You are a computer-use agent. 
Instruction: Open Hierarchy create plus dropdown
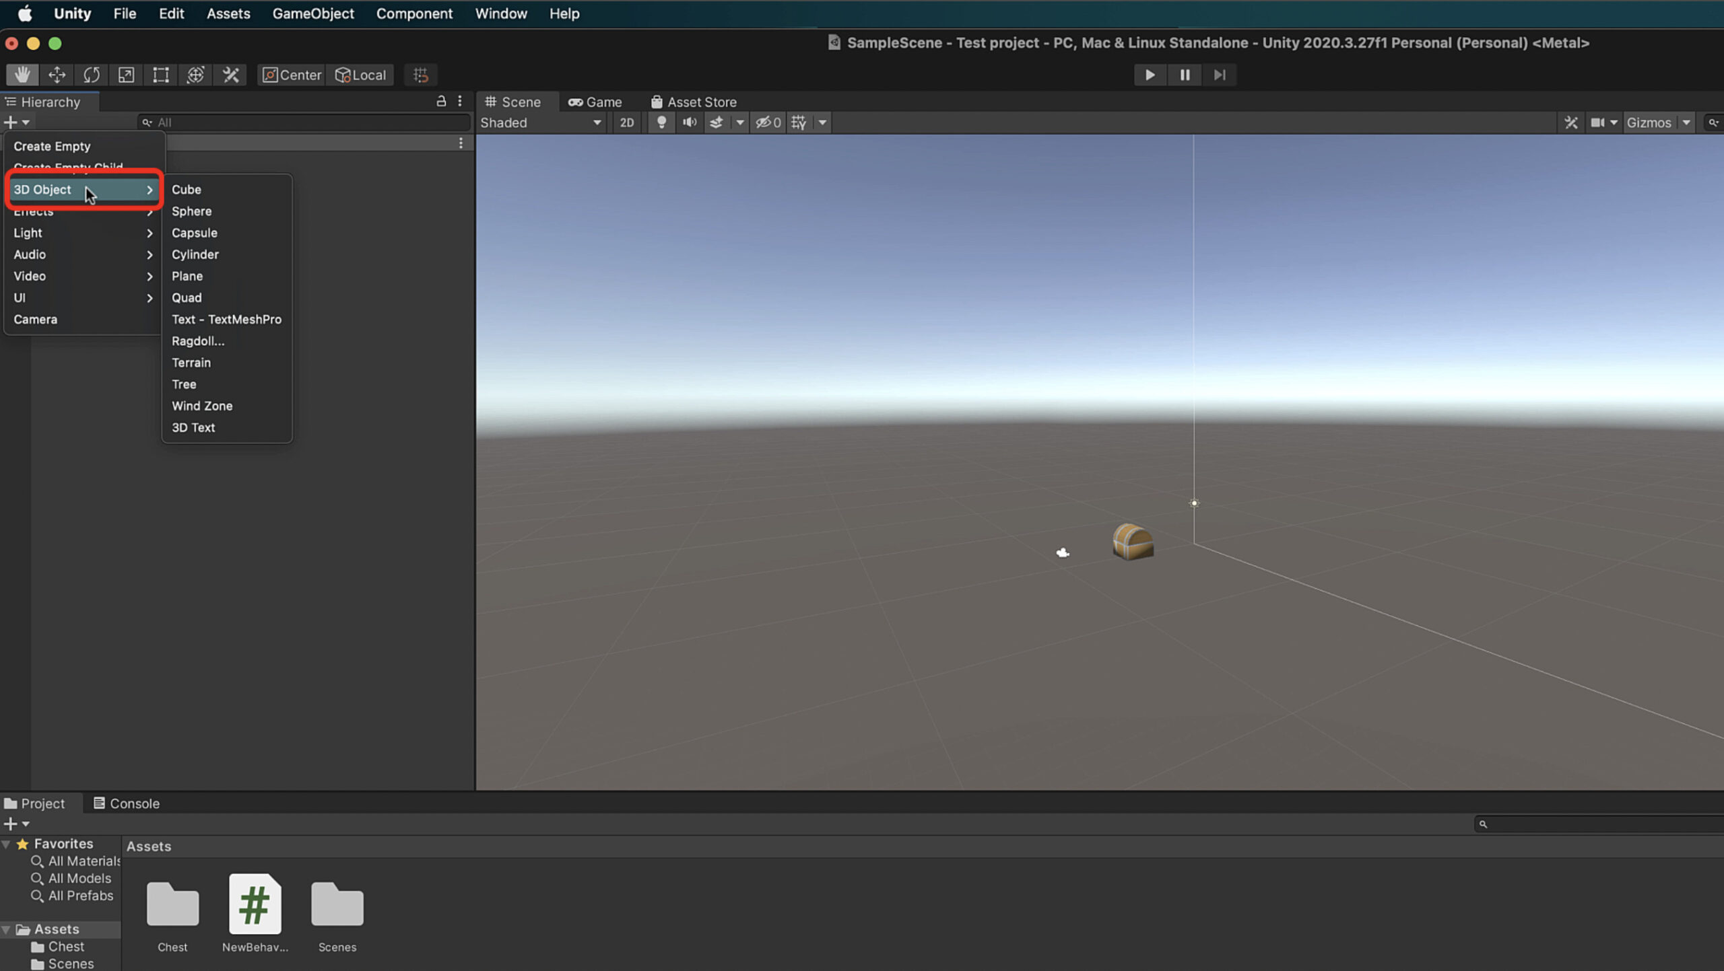[17, 122]
